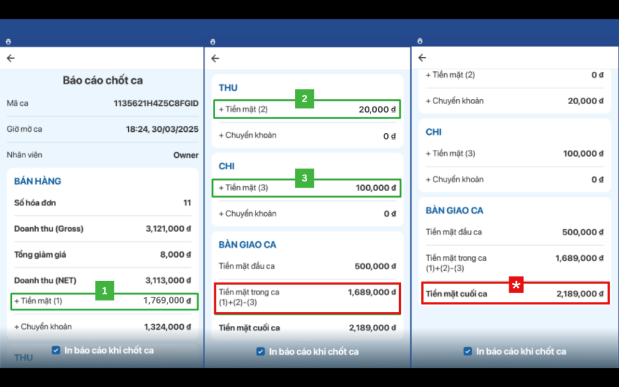Screen dimensions: 619x387
Task: Click the BÁN HÀNG section header
Action: click(x=37, y=181)
